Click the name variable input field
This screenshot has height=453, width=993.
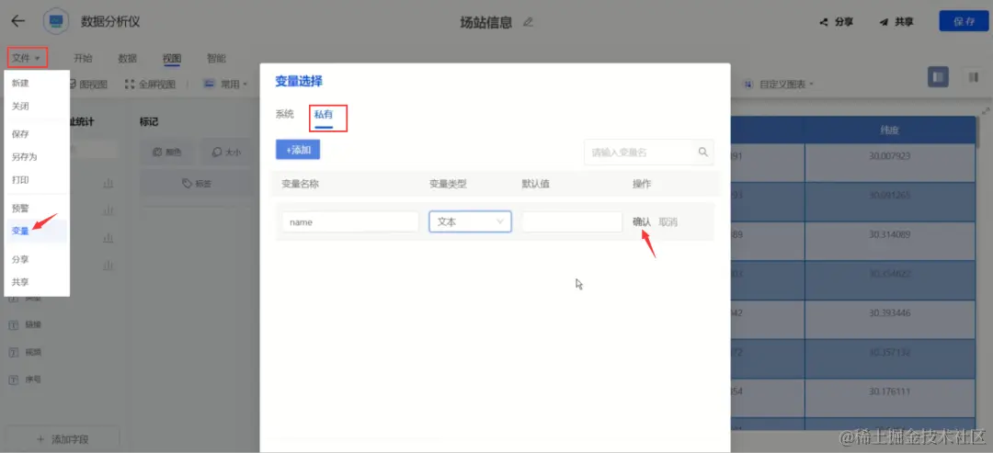click(x=350, y=222)
